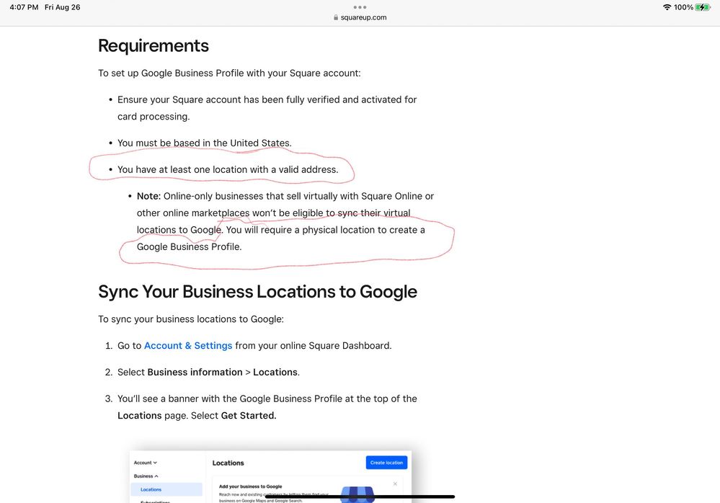Tap the padlock icon beside squareup.com

click(335, 17)
